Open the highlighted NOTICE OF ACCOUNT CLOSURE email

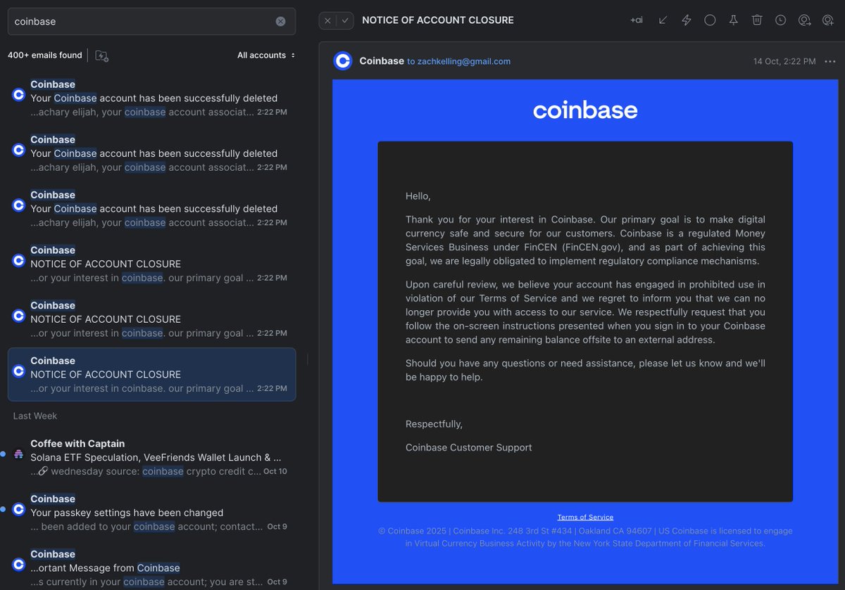click(151, 374)
